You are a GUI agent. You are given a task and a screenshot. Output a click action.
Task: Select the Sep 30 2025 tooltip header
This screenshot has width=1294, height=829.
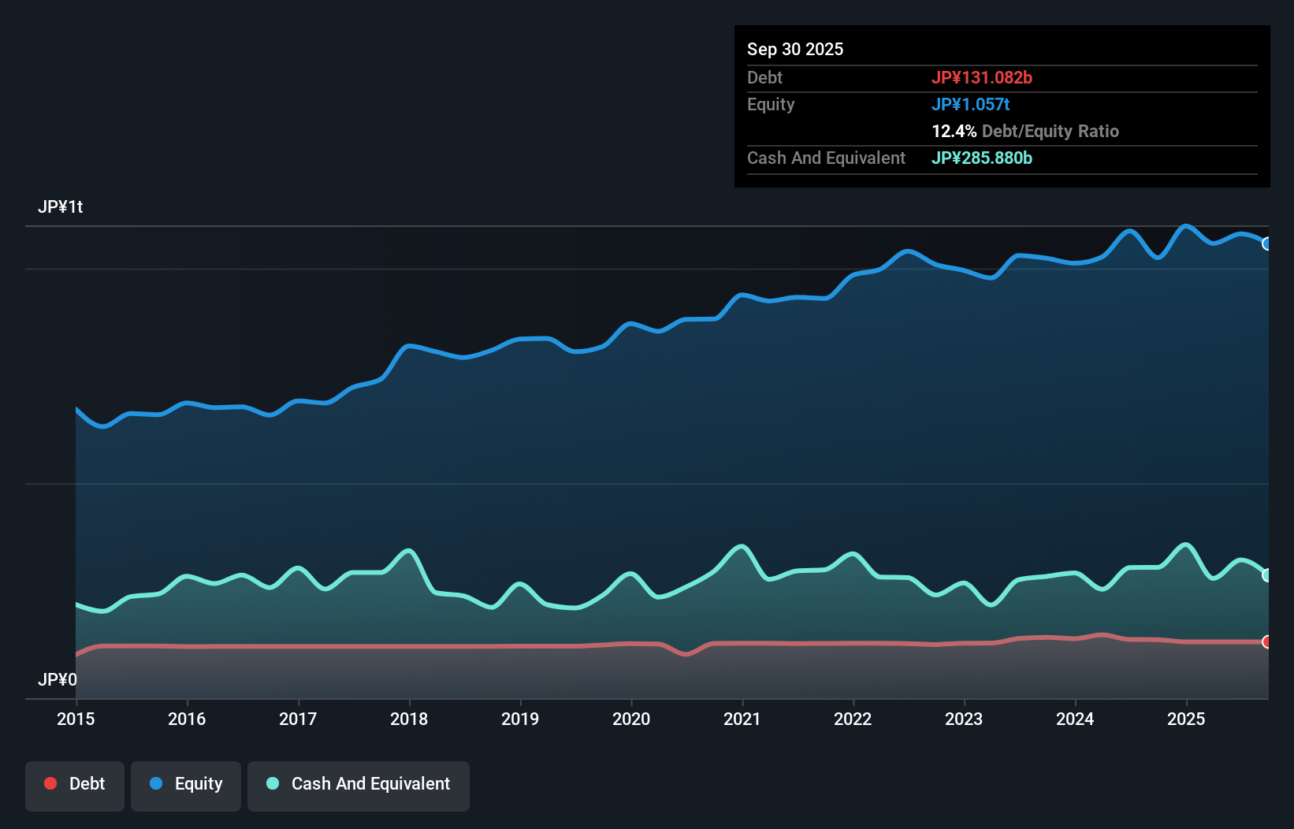click(x=796, y=49)
